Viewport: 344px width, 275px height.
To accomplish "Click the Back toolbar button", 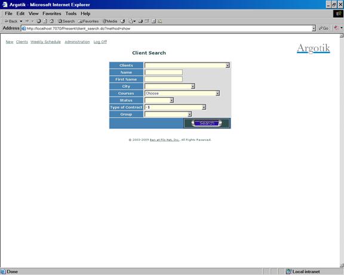I will [x=11, y=21].
